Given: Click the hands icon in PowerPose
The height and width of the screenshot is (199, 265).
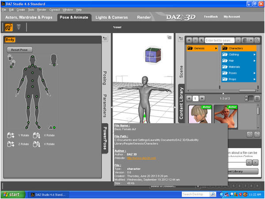Looking at the screenshot, I should pos(11,61).
